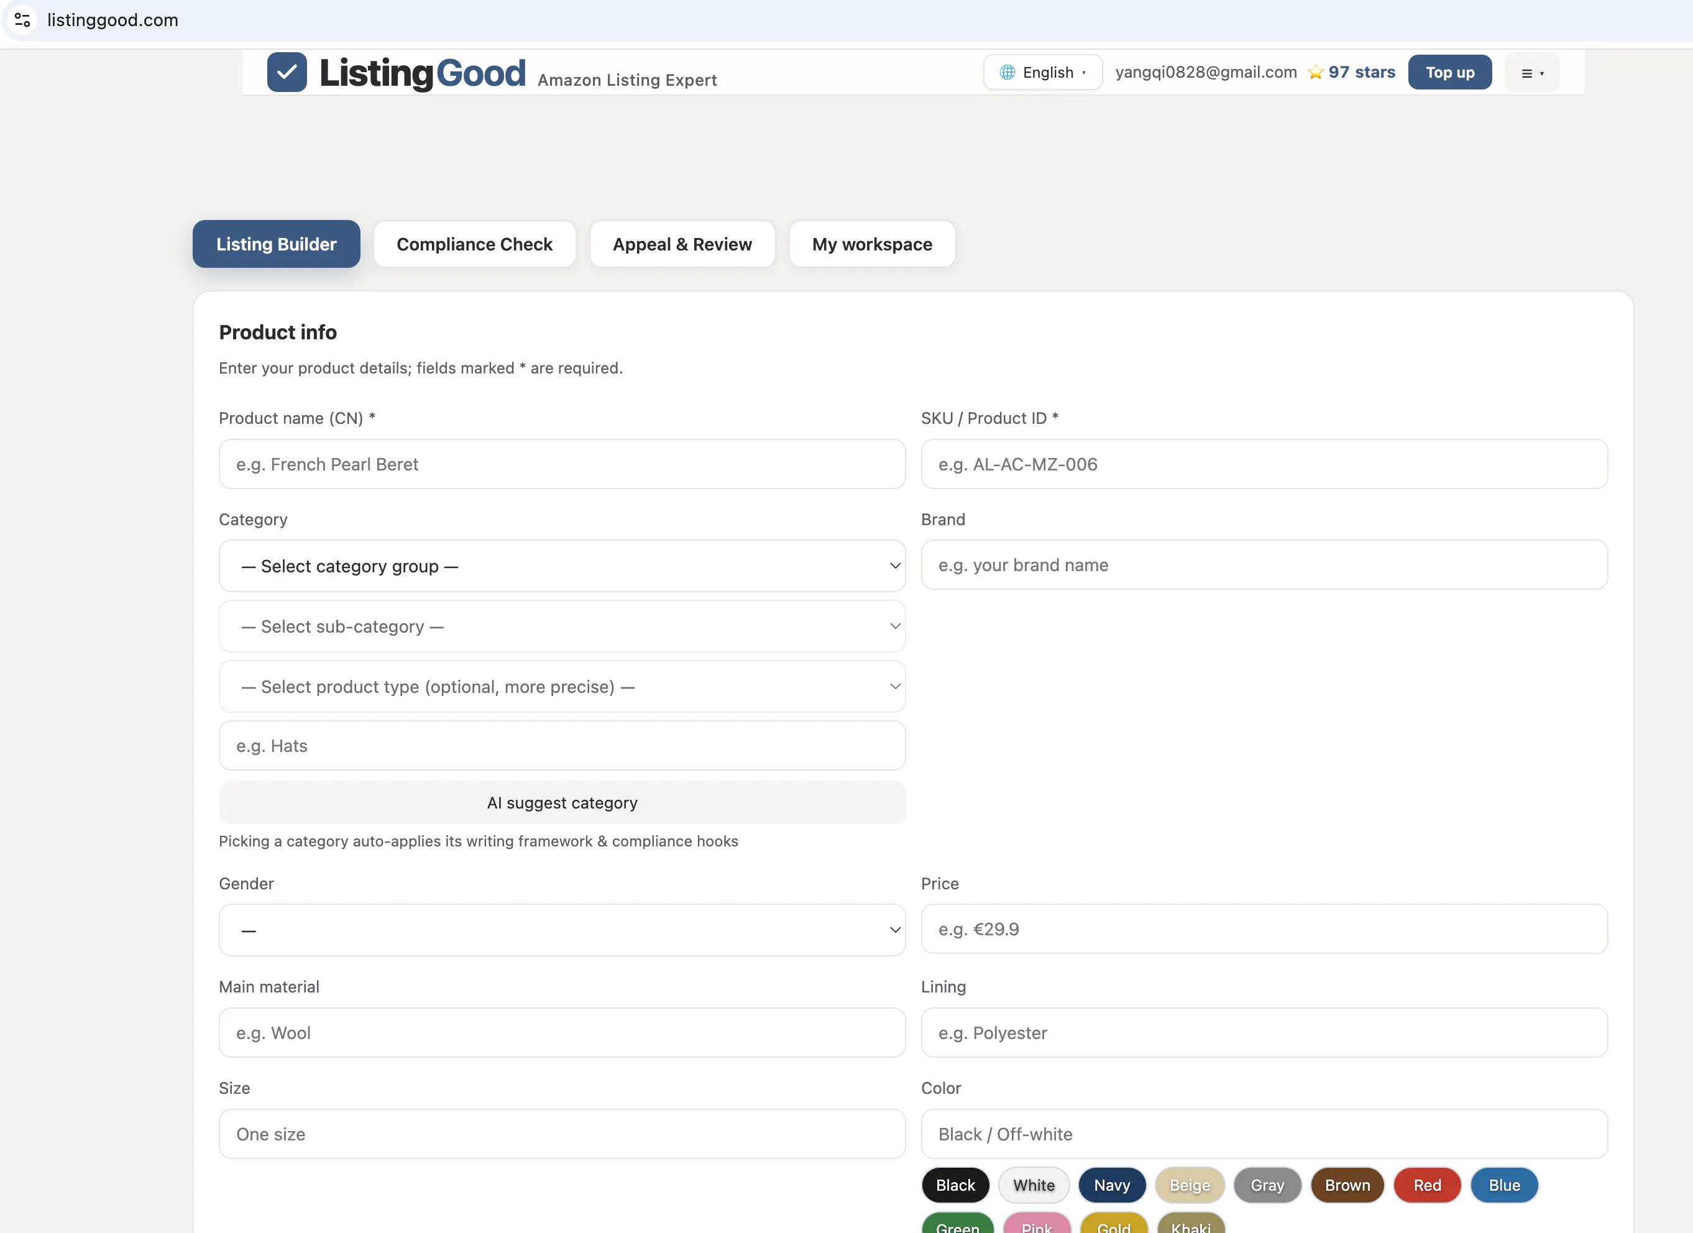Click 'Amazon Listing Expert' tagline text

(x=627, y=80)
